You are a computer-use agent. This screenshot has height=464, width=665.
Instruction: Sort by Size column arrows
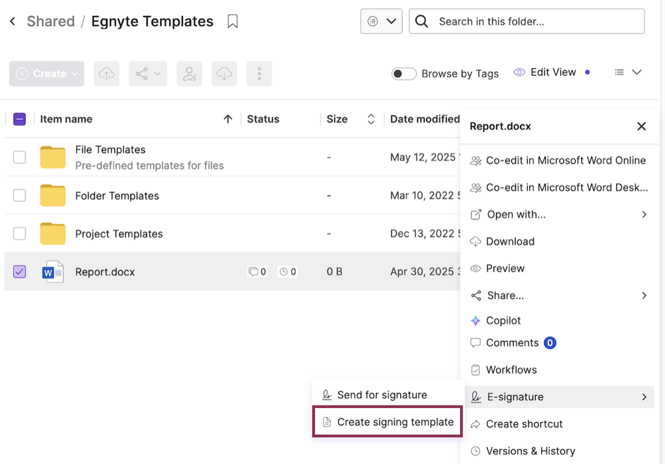371,119
